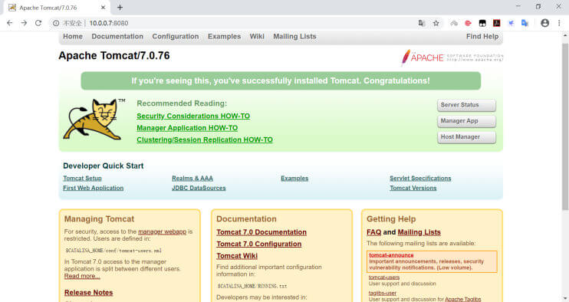Select the Apache Tomcat/7.0.76 browser tab
Image resolution: width=569 pixels, height=302 pixels.
coord(56,8)
